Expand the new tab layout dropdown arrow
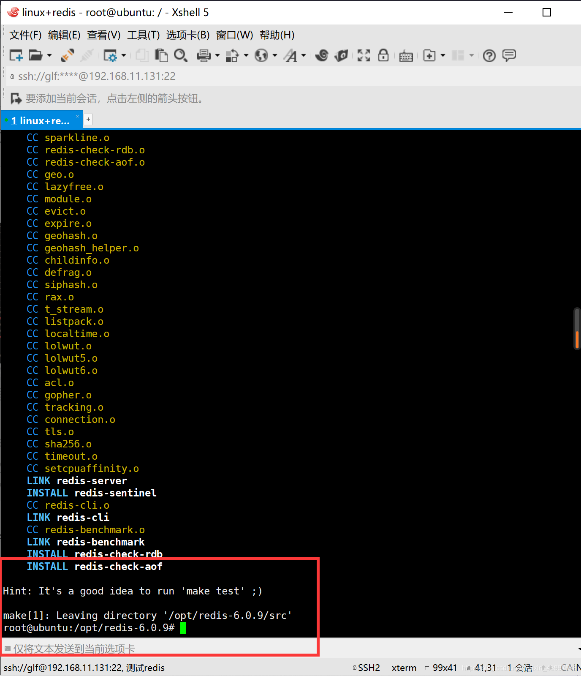 [443, 55]
